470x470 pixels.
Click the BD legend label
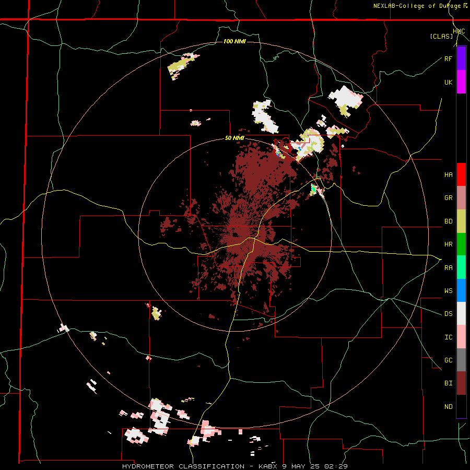[448, 221]
